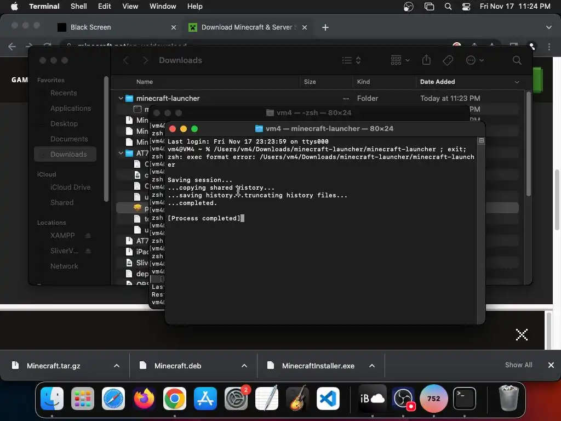
Task: Open the Shell menu
Action: (79, 7)
